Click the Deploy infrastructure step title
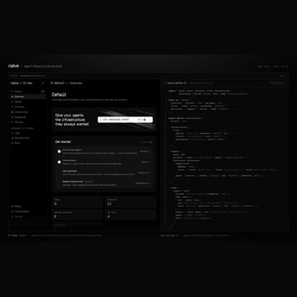The width and height of the screenshot is (297, 297). (73, 181)
